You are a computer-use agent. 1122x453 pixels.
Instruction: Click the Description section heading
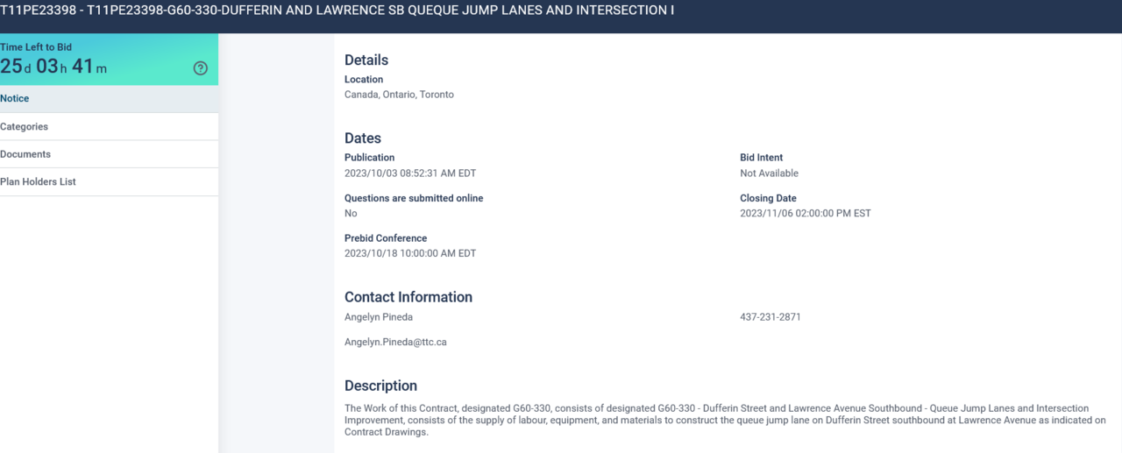point(380,386)
